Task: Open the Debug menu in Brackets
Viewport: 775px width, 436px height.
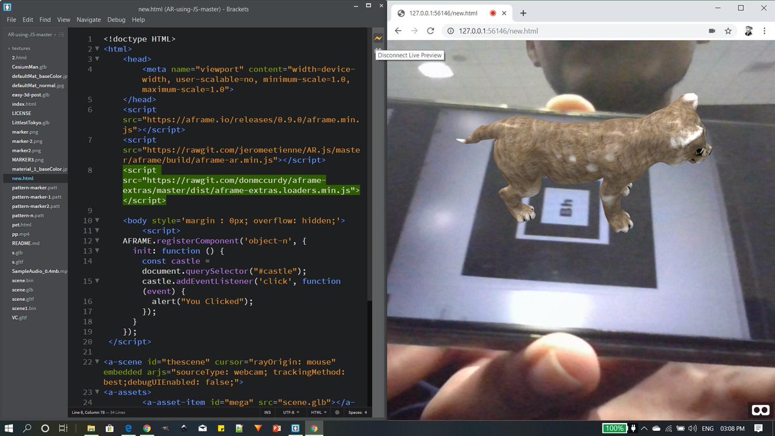Action: [x=116, y=19]
